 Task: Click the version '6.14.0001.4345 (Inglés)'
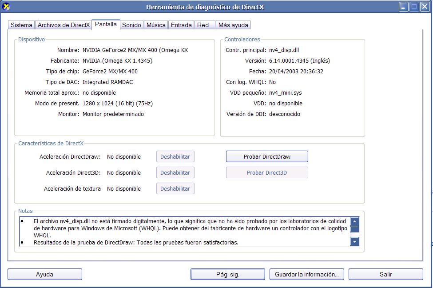click(300, 61)
